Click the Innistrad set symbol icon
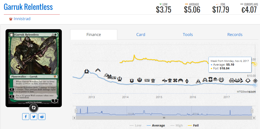Viewport: 260px width, 129px height. 11,19
